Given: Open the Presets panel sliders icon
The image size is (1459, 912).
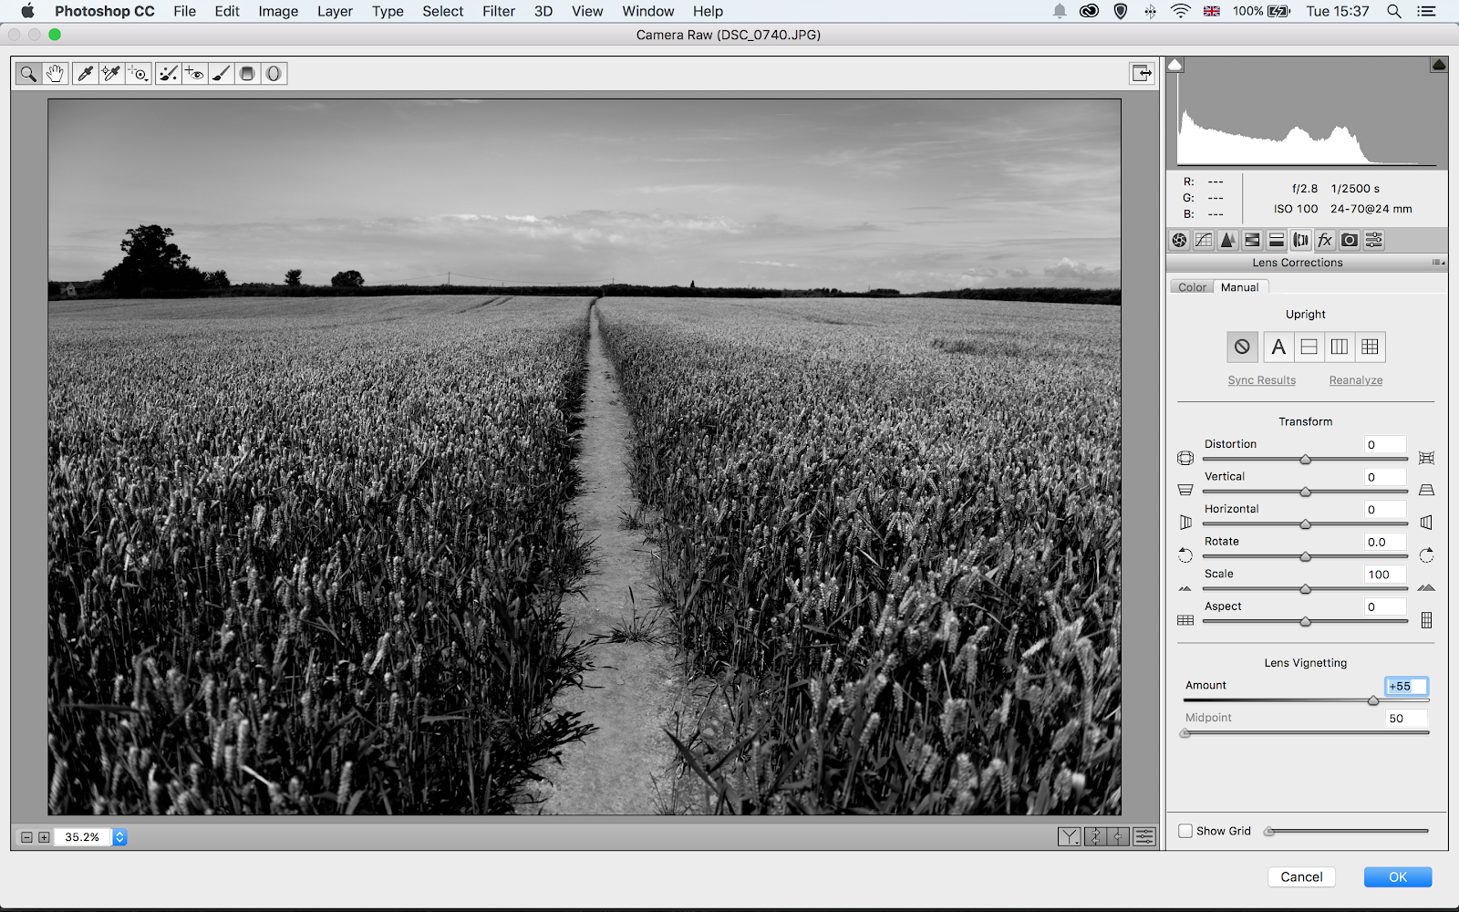Looking at the screenshot, I should (x=1374, y=240).
